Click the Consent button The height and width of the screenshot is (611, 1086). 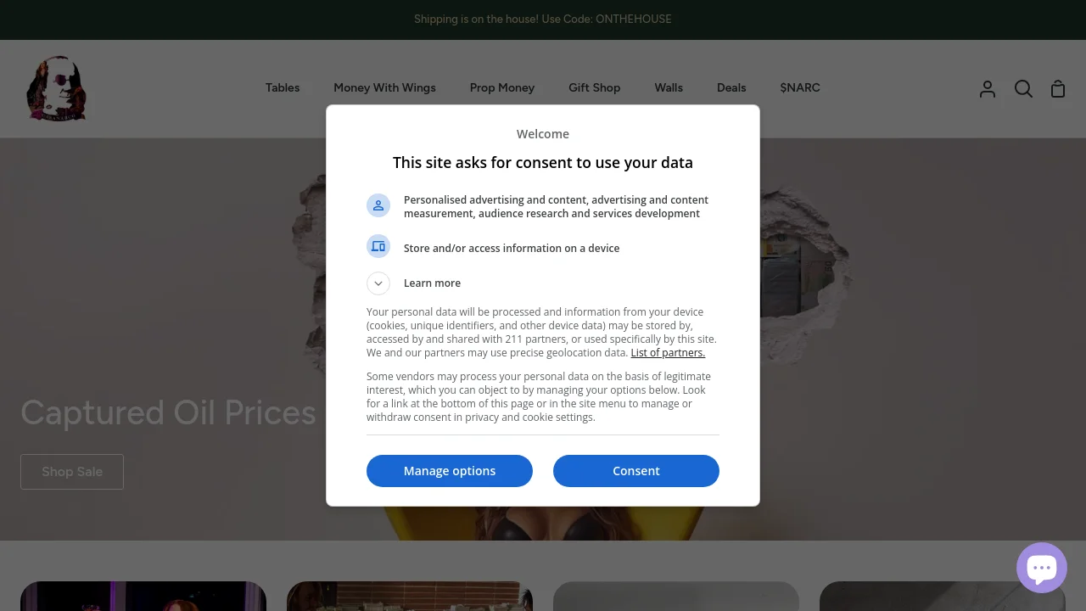[x=636, y=471]
